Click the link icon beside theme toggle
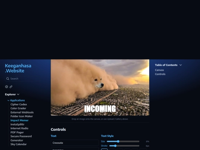The width and height of the screenshot is (200, 150). [11, 87]
